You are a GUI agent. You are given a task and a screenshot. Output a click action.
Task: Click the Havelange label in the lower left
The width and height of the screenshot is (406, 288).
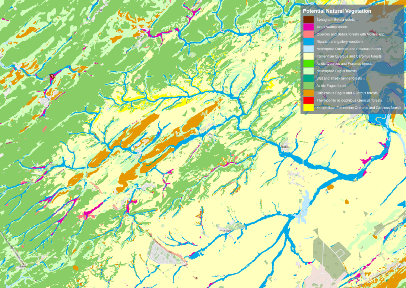click(22, 266)
